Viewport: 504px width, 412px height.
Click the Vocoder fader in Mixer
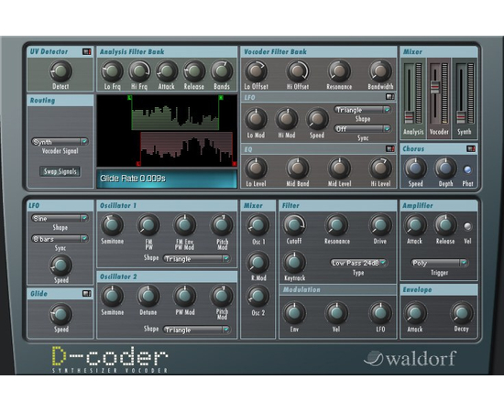tap(435, 87)
